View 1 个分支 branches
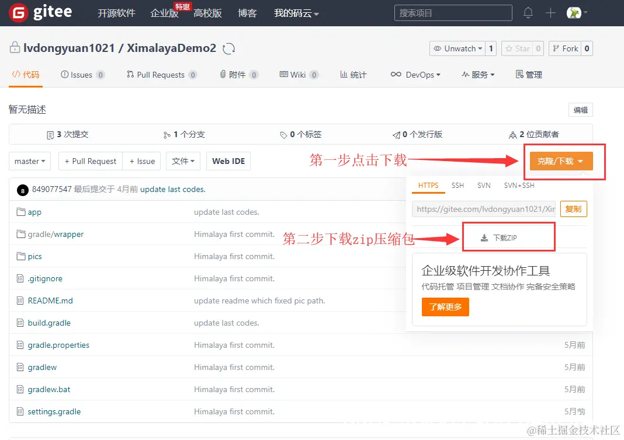This screenshot has height=440, width=624. pyautogui.click(x=184, y=134)
